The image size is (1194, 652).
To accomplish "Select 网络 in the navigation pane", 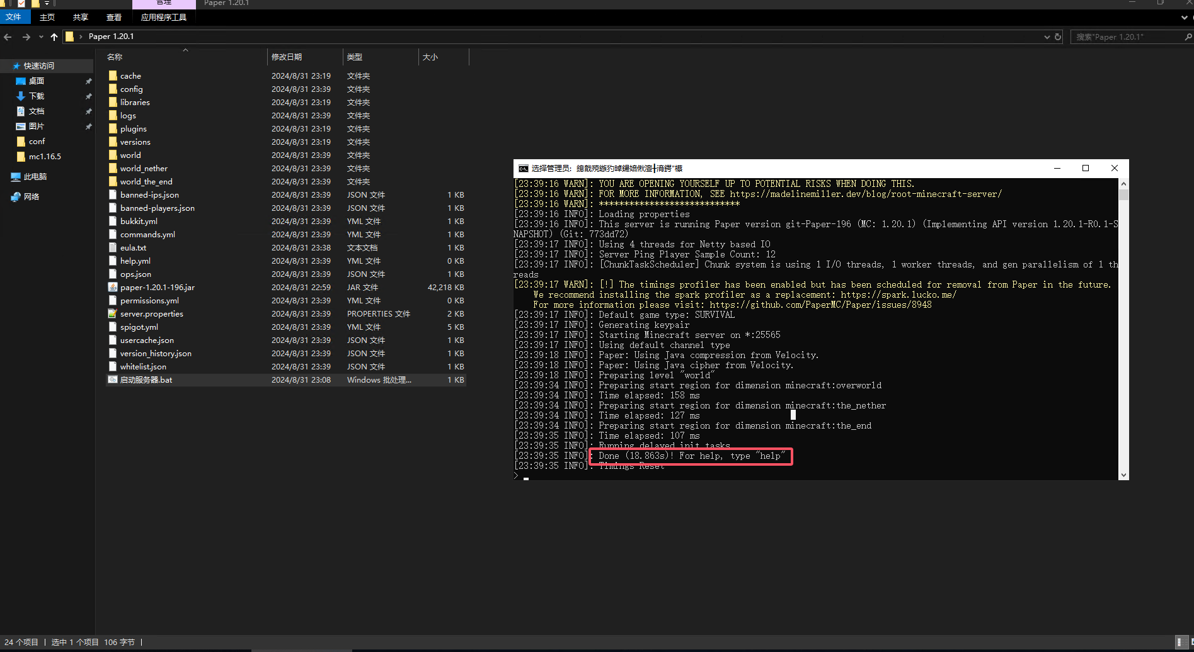I will (32, 196).
